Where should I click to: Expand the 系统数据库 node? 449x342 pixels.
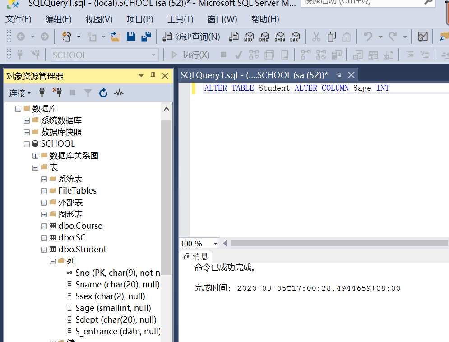[x=27, y=120]
